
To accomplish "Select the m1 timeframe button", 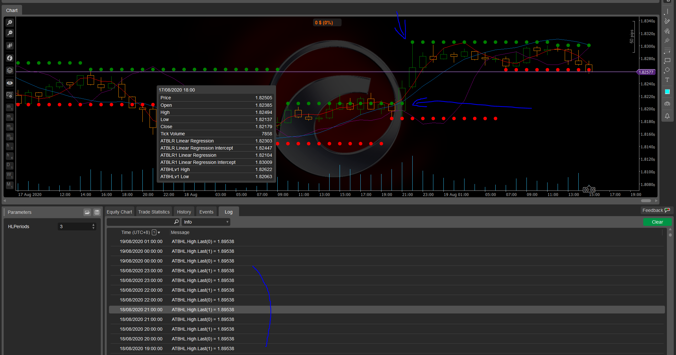I will click(x=10, y=107).
